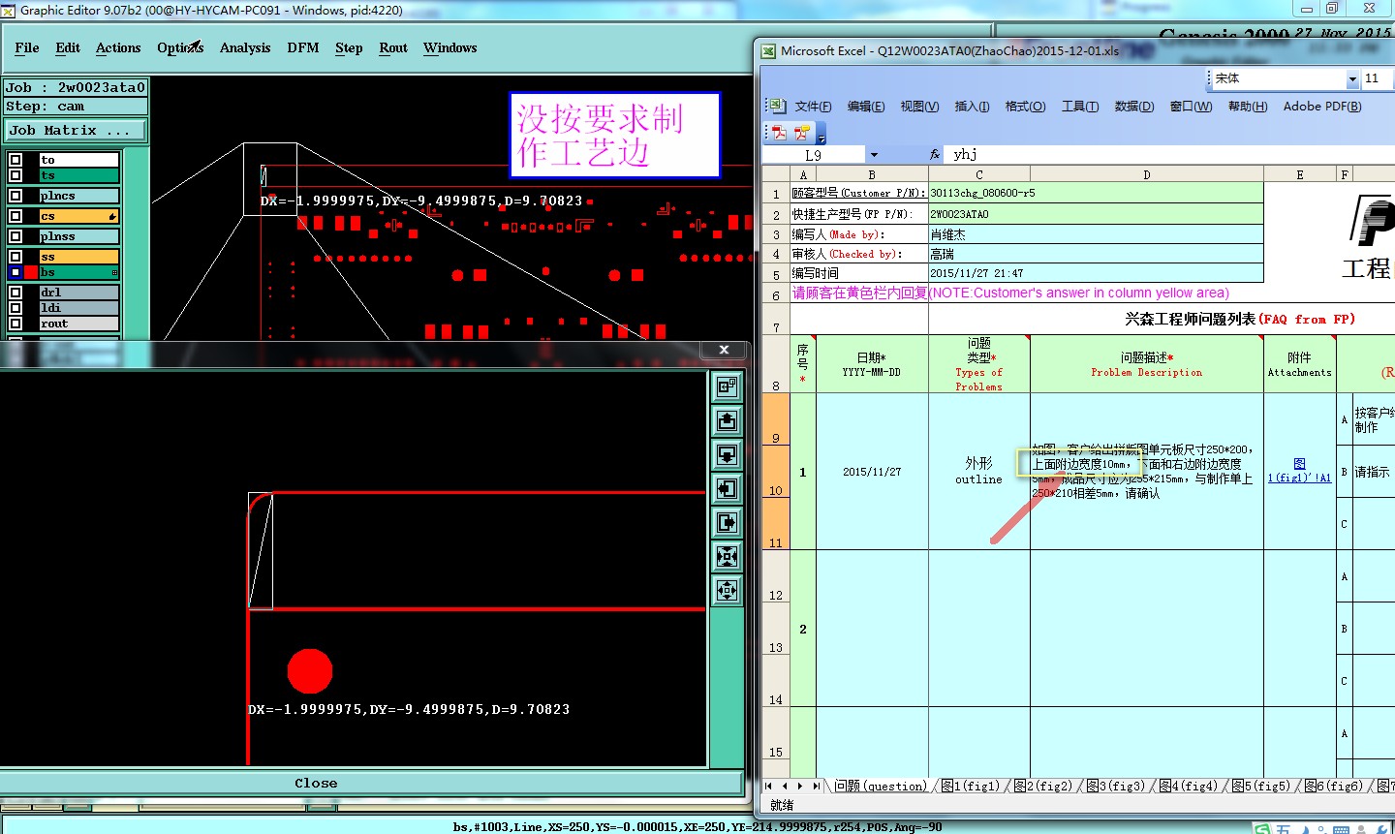Open the Actions menu in Graphic Editor
Viewport: 1395px width, 834px height.
pos(118,47)
